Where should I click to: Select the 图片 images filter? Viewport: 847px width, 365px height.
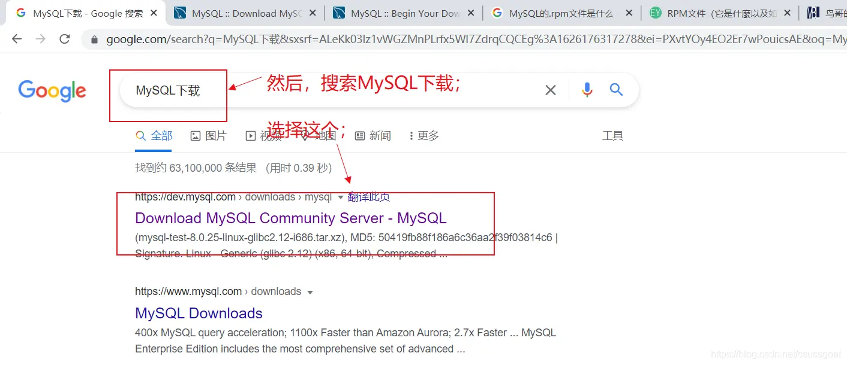[x=208, y=136]
